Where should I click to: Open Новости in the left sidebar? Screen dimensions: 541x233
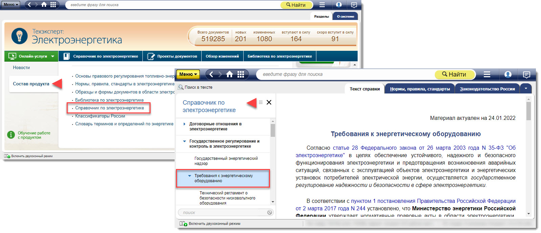(21, 67)
